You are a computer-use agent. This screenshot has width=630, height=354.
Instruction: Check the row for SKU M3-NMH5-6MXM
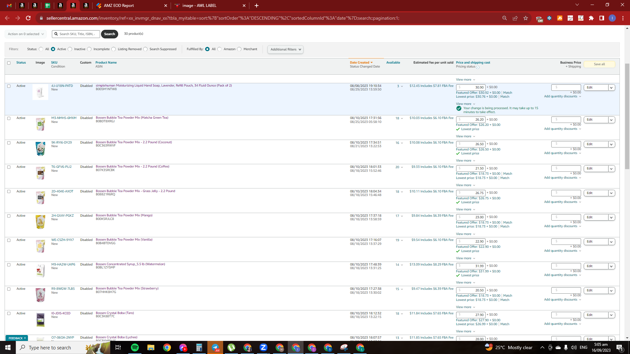tap(9, 118)
